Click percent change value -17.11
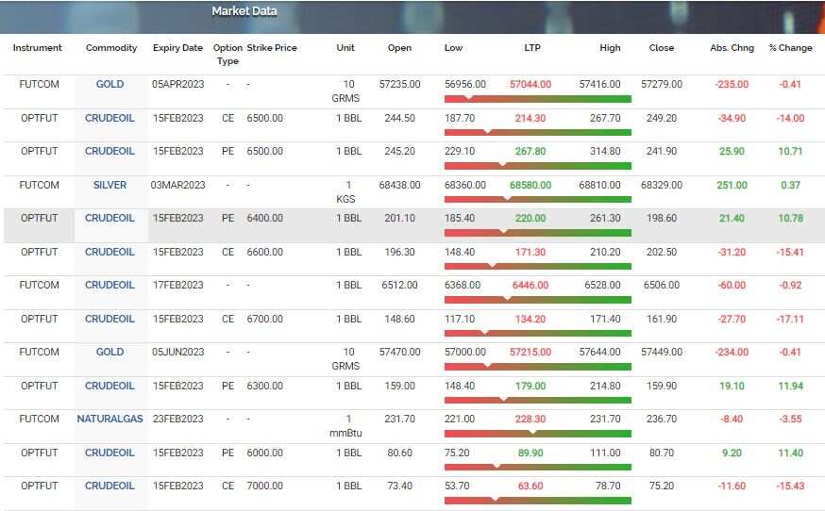 (790, 319)
